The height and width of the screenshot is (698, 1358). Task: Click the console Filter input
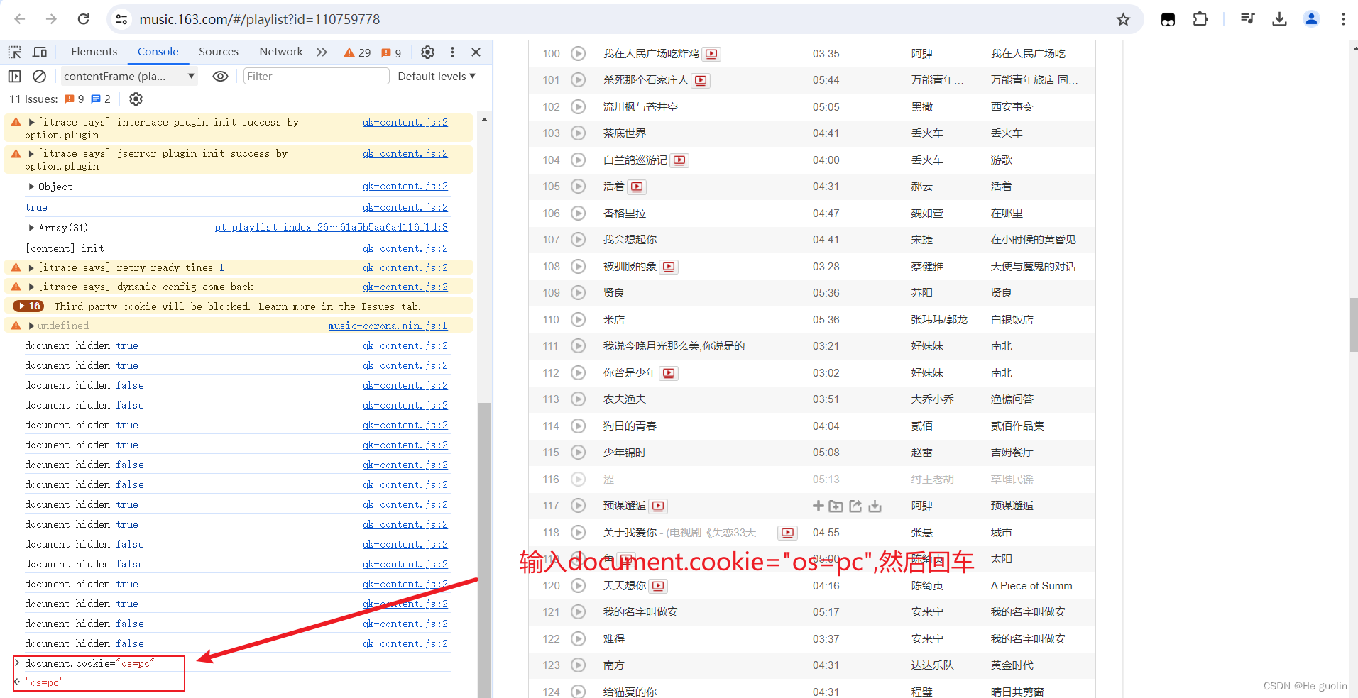pos(316,76)
